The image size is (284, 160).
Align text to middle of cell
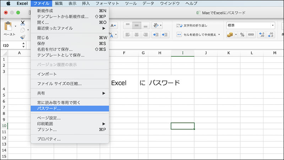coord(137,25)
